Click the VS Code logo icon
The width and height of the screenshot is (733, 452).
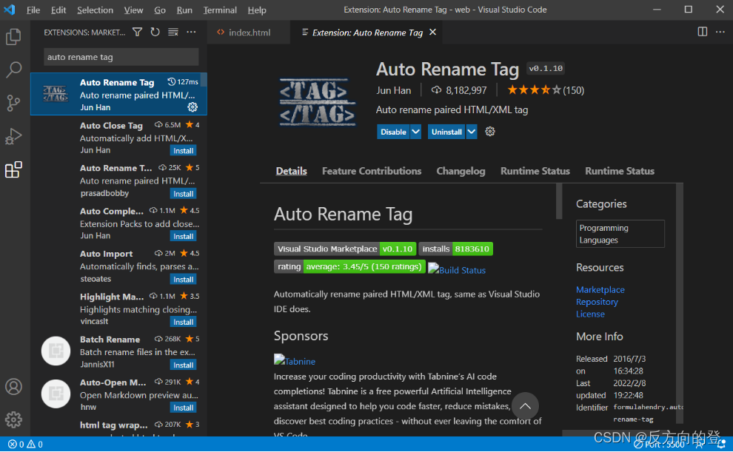[10, 10]
